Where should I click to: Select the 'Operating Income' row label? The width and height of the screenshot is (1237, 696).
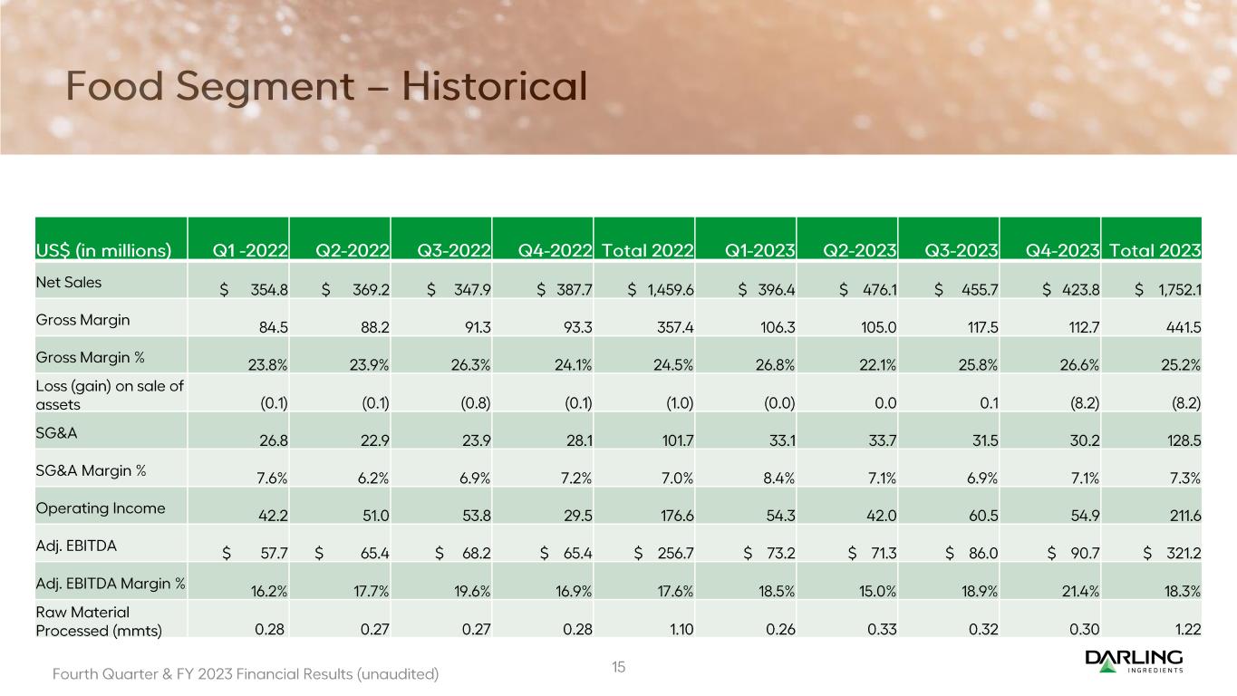(101, 507)
